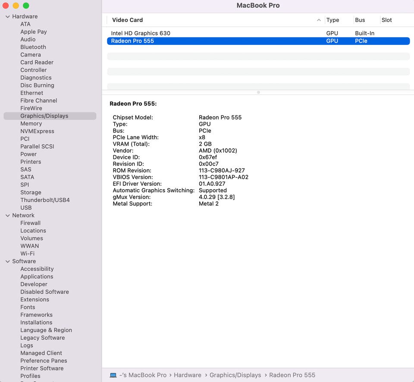Sort by the Slot column header

[x=386, y=20]
